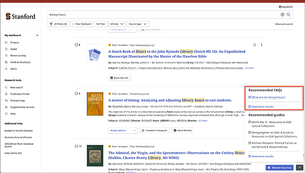The image size is (305, 173).
Task: Open The Admiral, the Virgin article title
Action: 176,155
